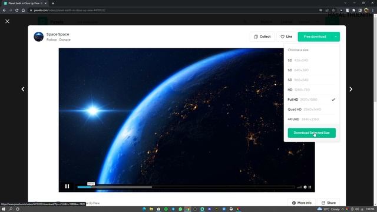Select Full HD 1920x1080 size option
The image size is (377, 212).
click(x=312, y=100)
